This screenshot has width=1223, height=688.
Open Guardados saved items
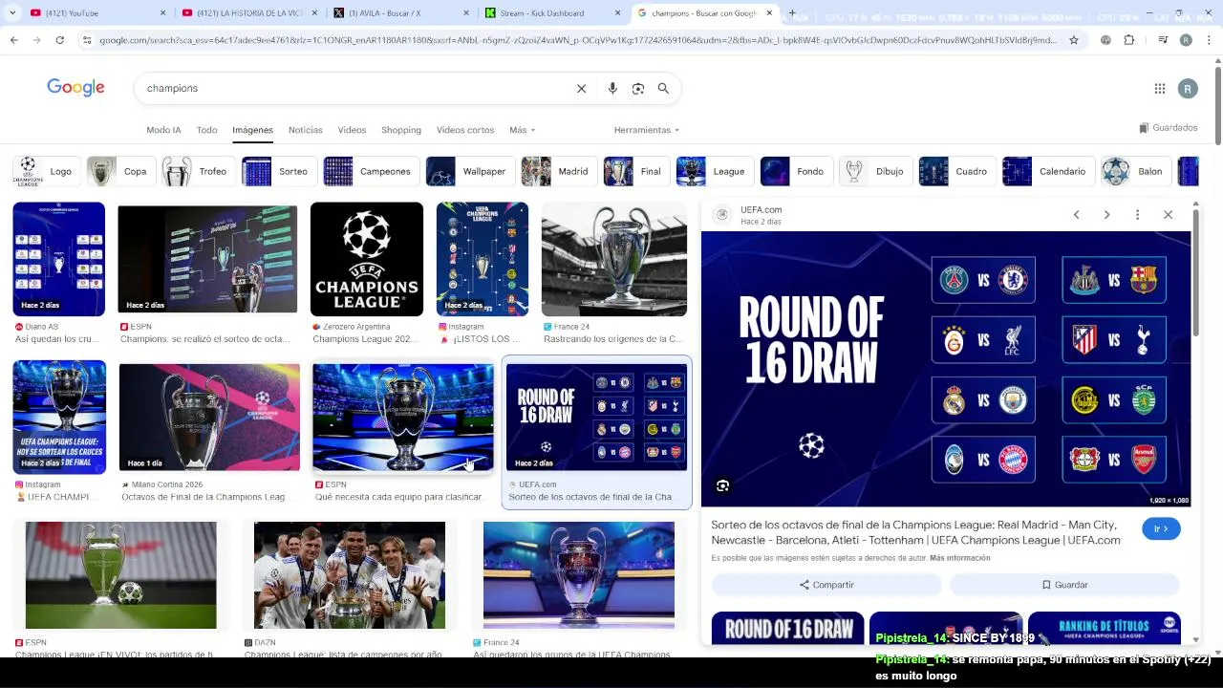coord(1169,128)
